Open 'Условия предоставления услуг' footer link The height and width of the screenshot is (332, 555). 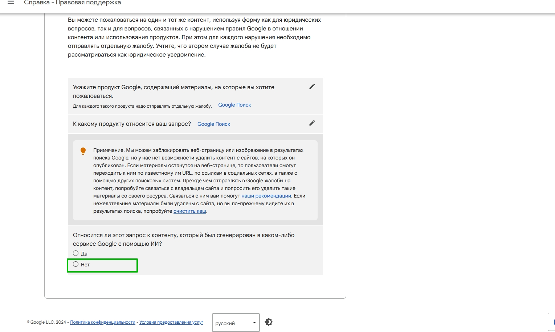pos(171,322)
